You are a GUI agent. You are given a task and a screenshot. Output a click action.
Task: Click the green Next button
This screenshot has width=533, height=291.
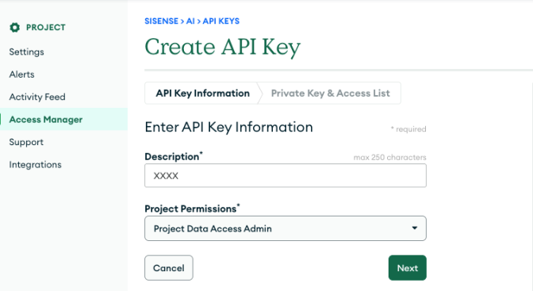407,268
